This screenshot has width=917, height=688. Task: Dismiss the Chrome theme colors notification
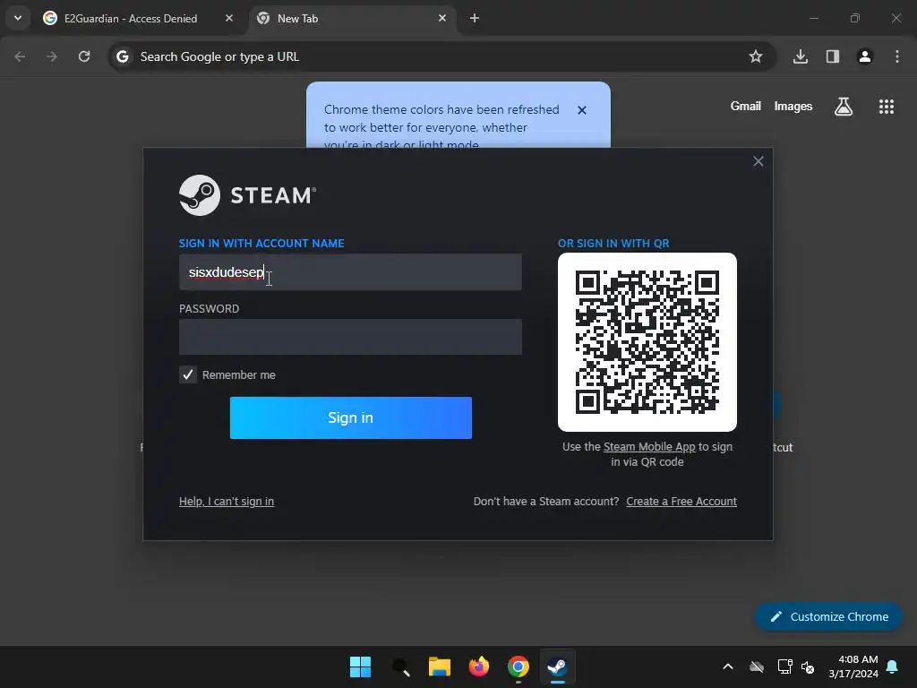point(582,110)
